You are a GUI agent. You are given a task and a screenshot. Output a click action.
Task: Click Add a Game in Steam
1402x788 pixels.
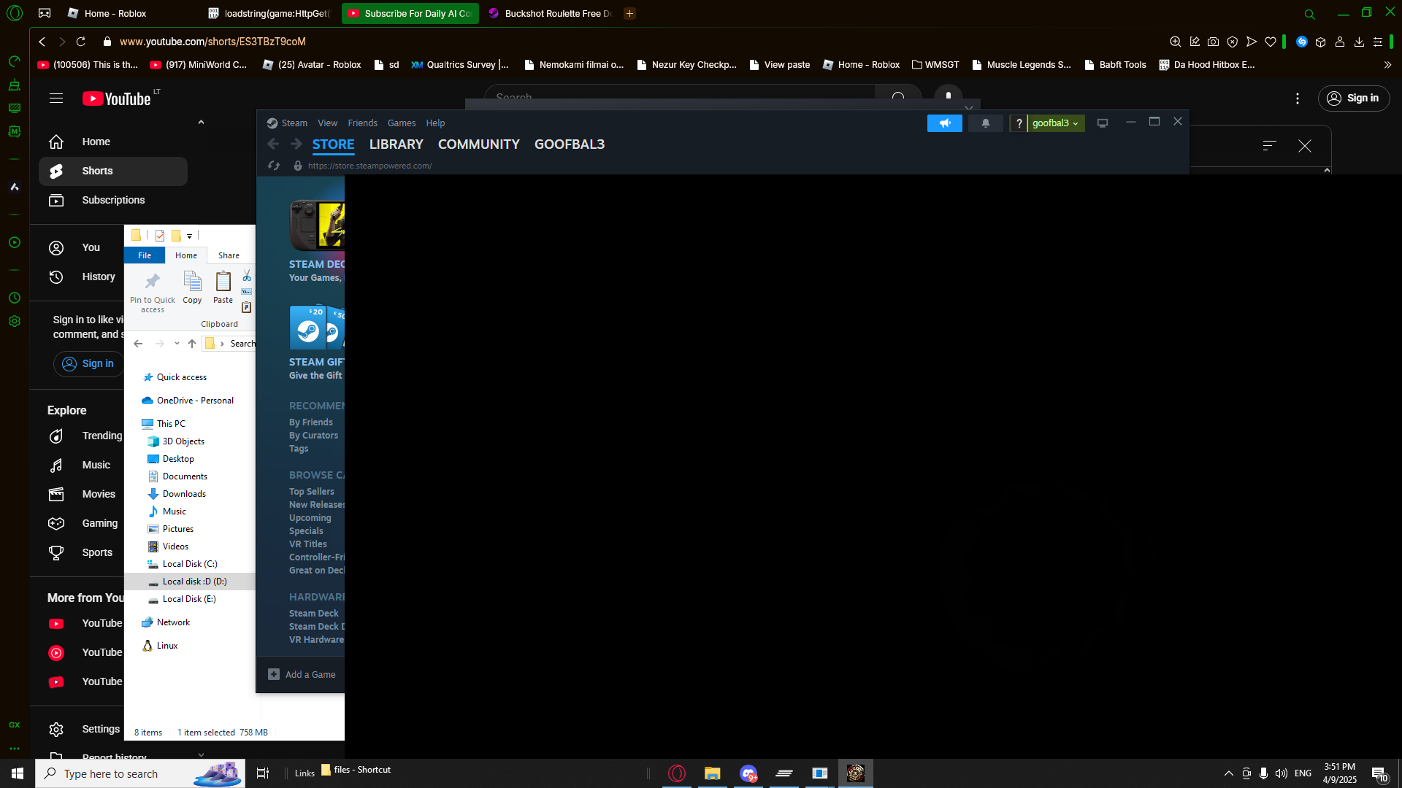[x=302, y=675]
